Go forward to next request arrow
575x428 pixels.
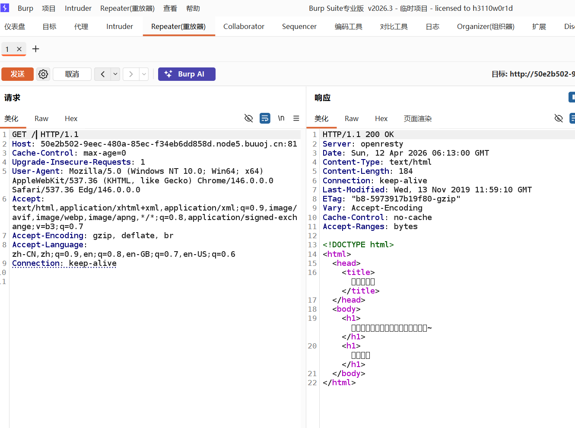131,74
